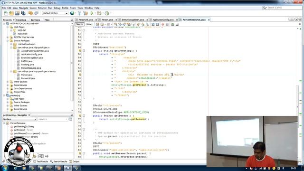Switch to the EntityStorageBean.java tab

pyautogui.click(x=133, y=20)
